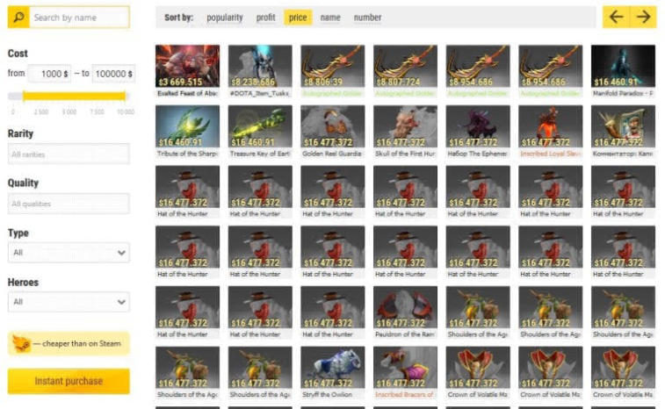Click the Cost to 100000 $ field
665x409 pixels.
tap(113, 74)
